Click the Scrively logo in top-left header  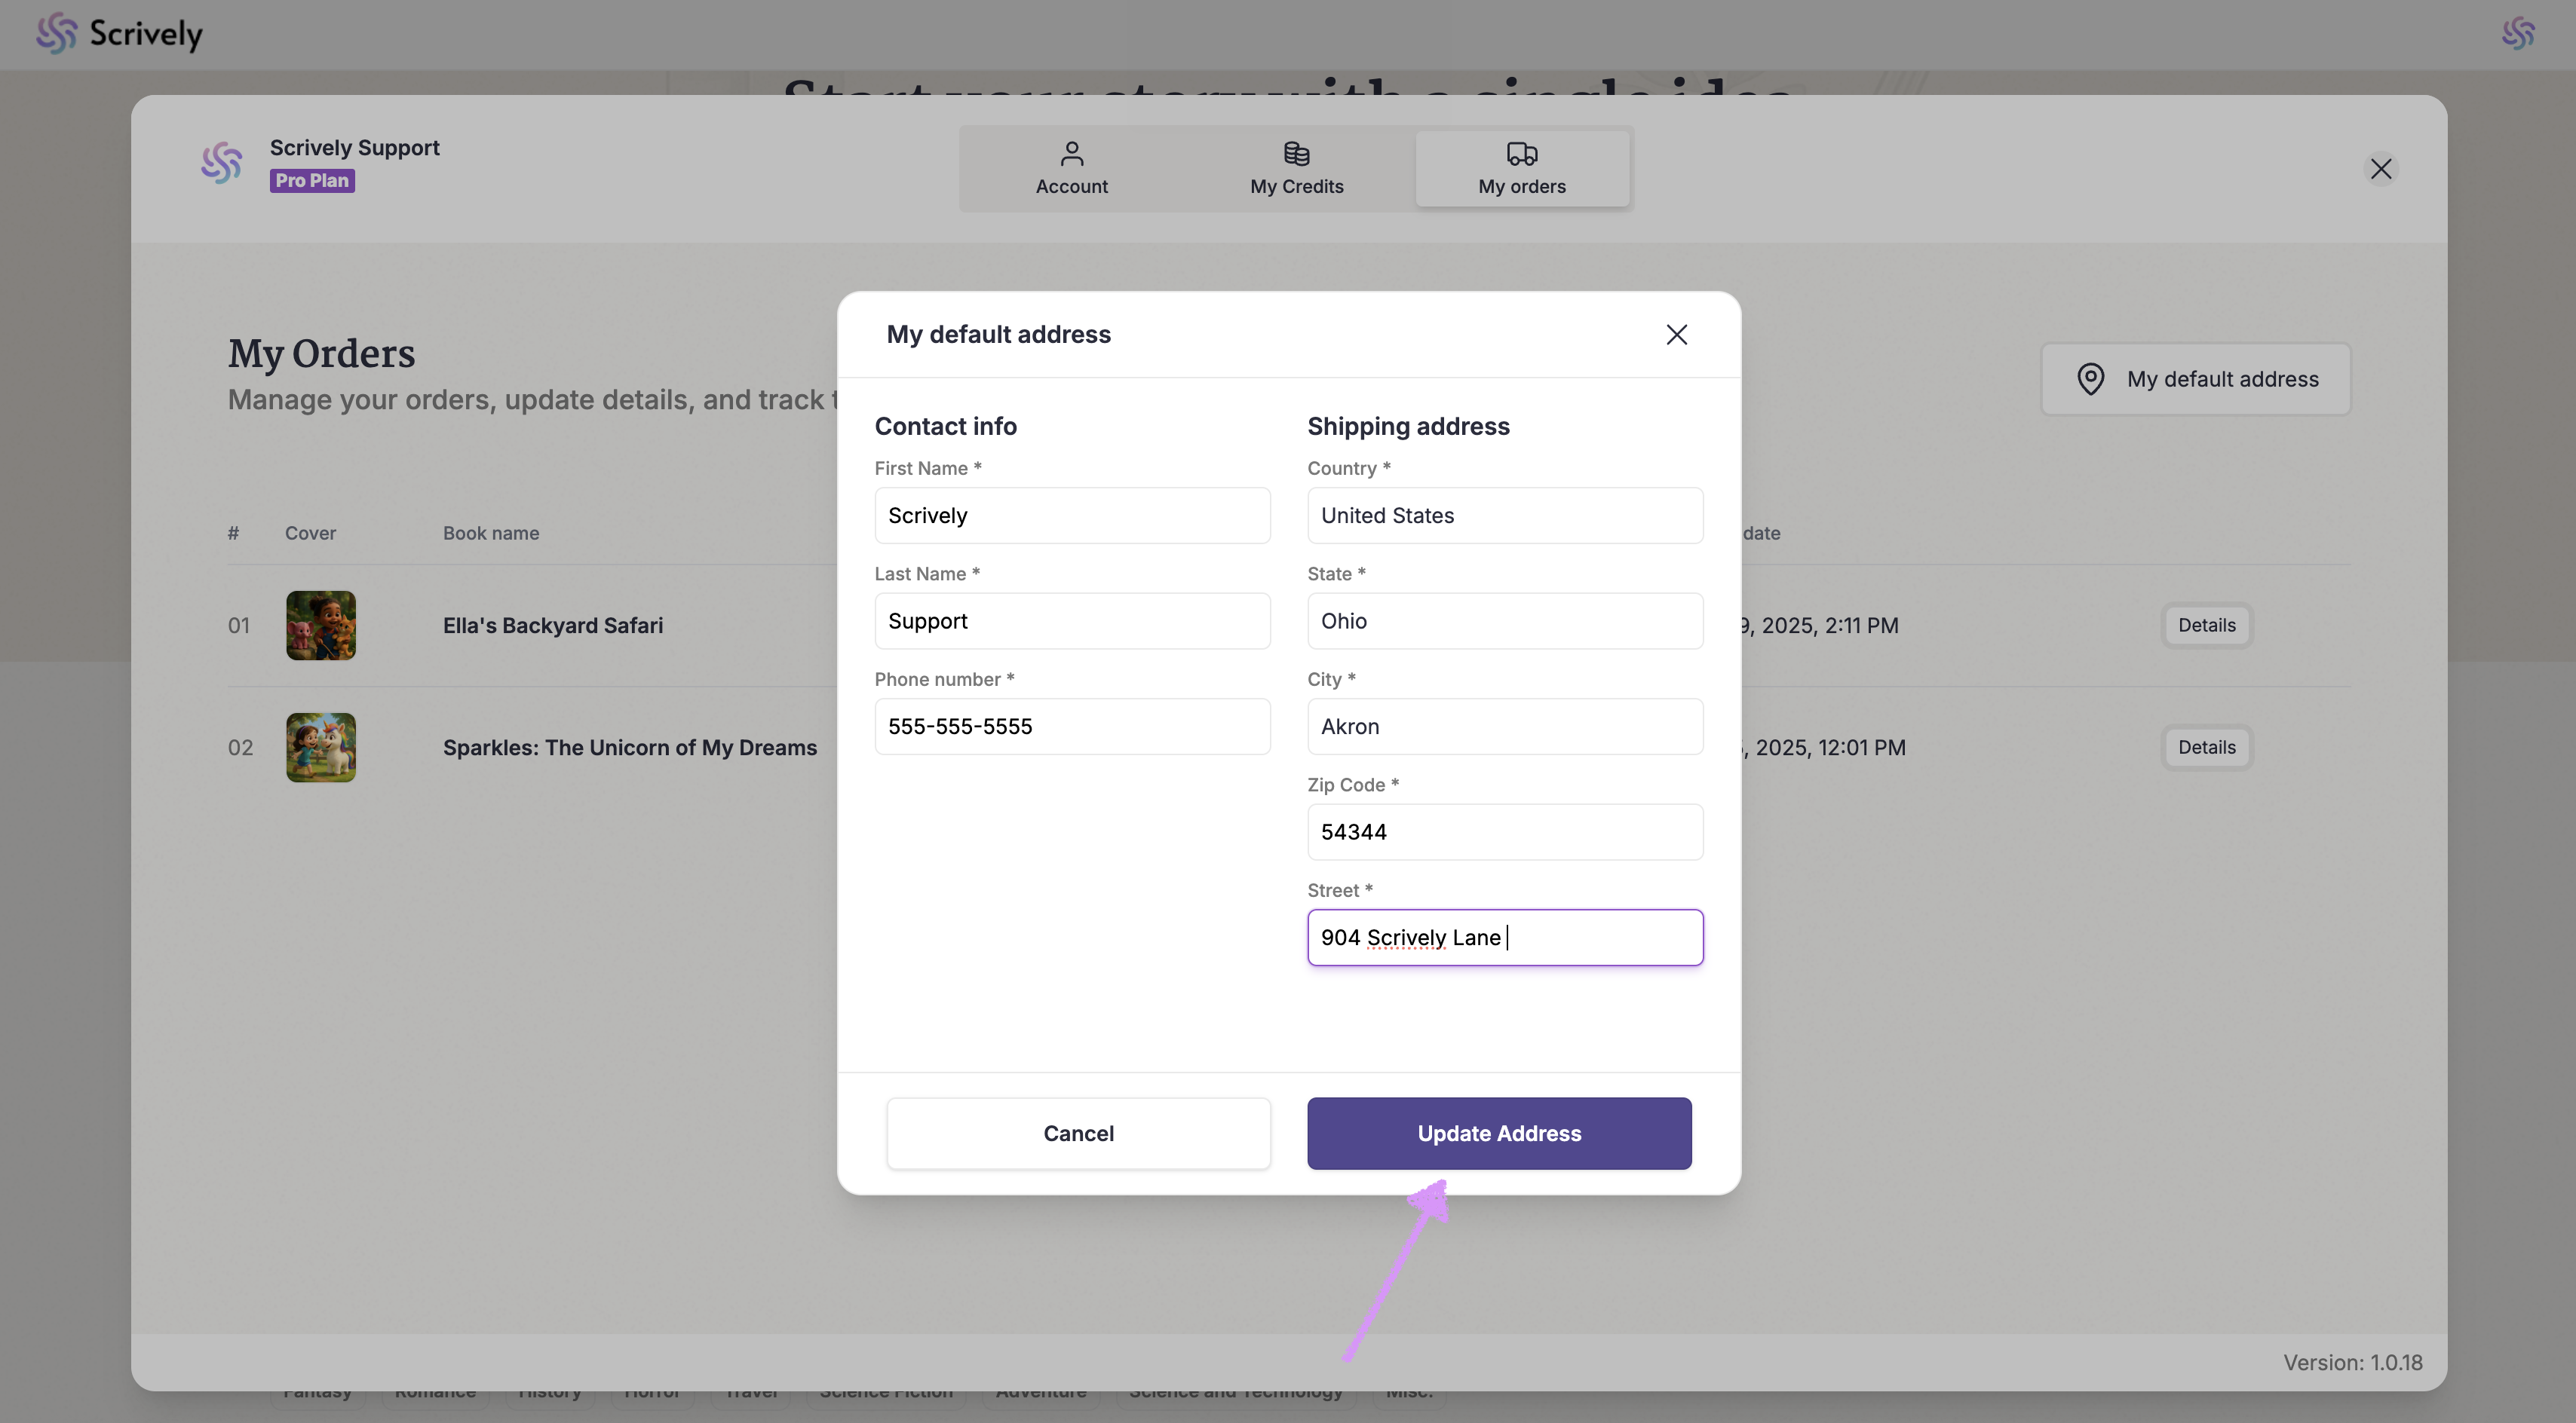pos(119,34)
